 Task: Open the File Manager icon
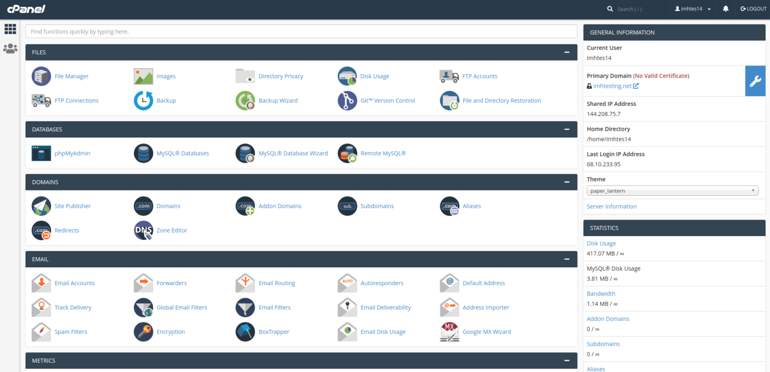pos(41,76)
